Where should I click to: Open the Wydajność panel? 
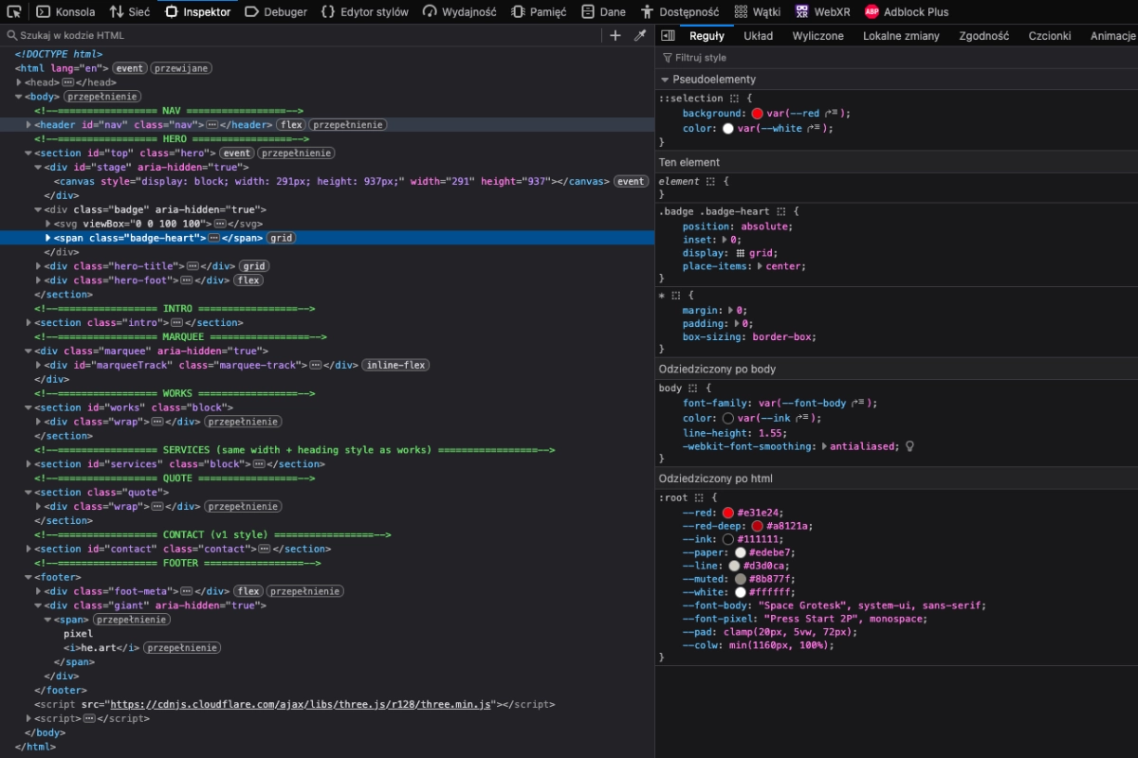point(460,11)
